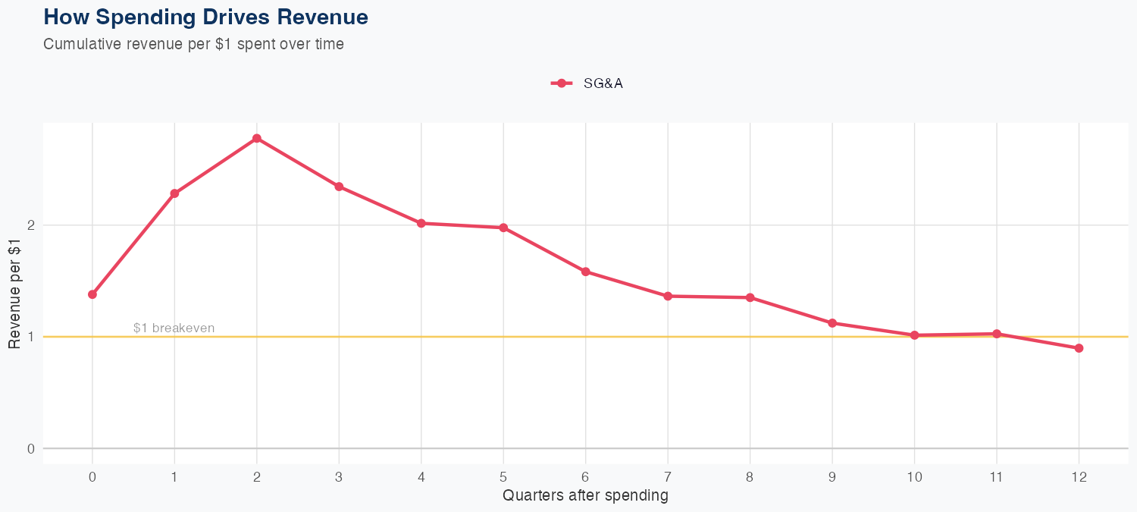Select the data point at quarter 0
The width and height of the screenshot is (1137, 512).
click(x=92, y=294)
